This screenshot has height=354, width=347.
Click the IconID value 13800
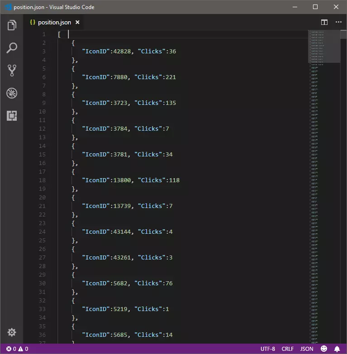click(x=122, y=180)
